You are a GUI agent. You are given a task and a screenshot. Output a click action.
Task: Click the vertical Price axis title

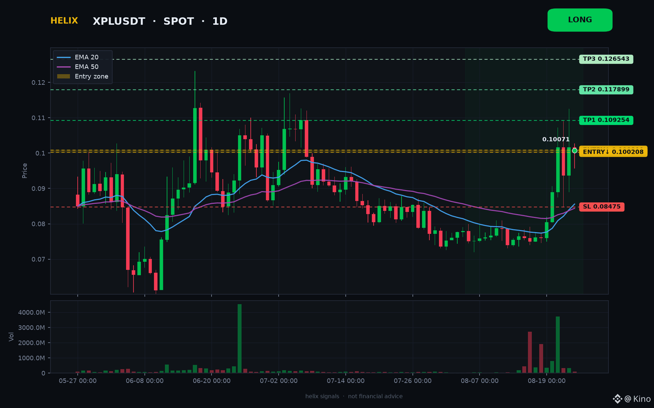pyautogui.click(x=25, y=171)
